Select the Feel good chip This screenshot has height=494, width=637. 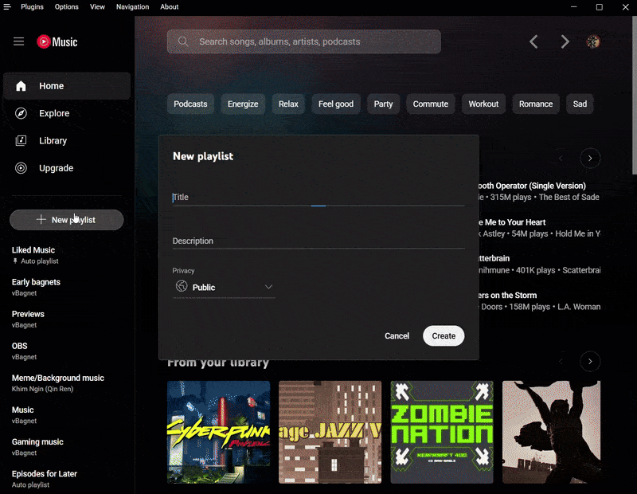336,104
